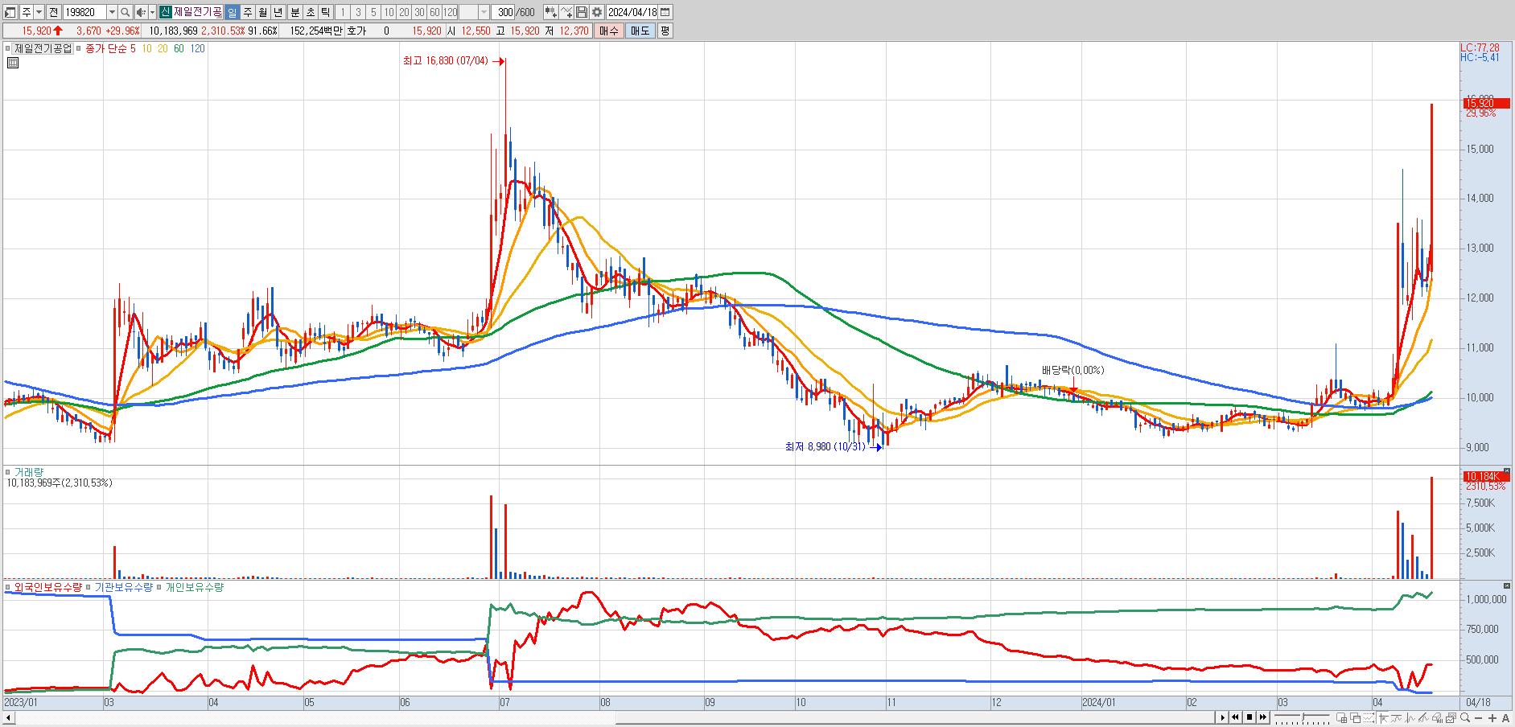
Task: Open stock search with the magnifier icon
Action: click(125, 12)
